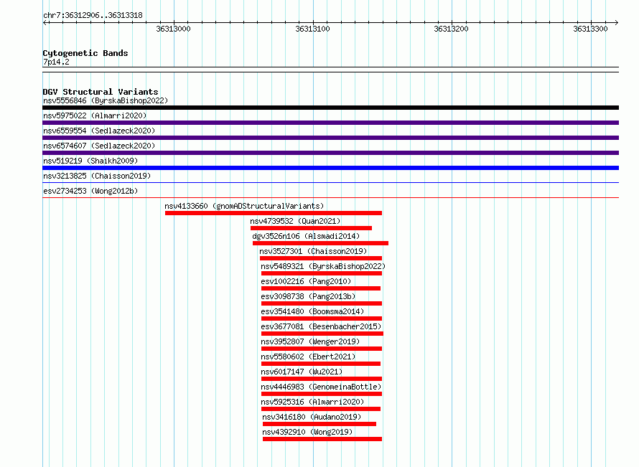Click the red bar under esv3541480
Viewport: 639px width, 467px height.
(322, 319)
